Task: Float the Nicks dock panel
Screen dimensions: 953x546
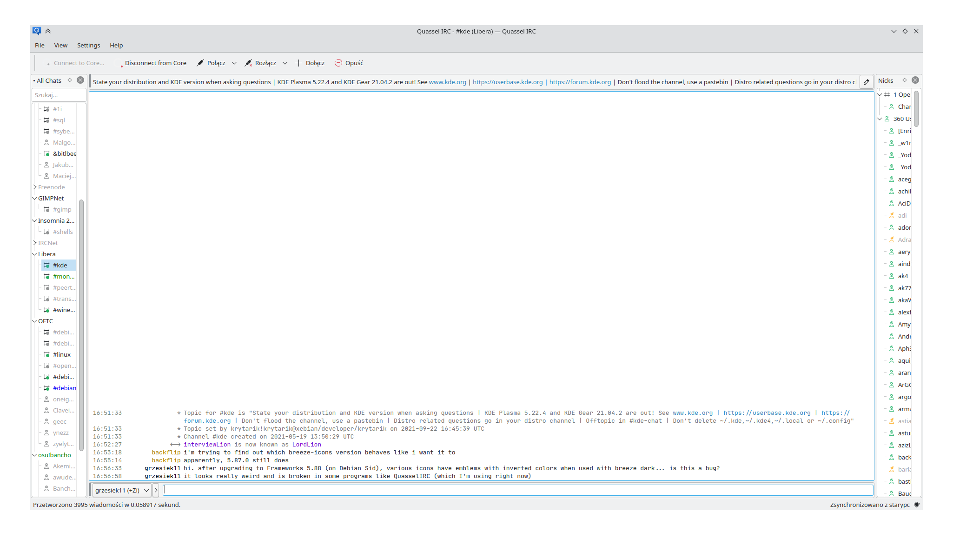Action: click(x=905, y=80)
